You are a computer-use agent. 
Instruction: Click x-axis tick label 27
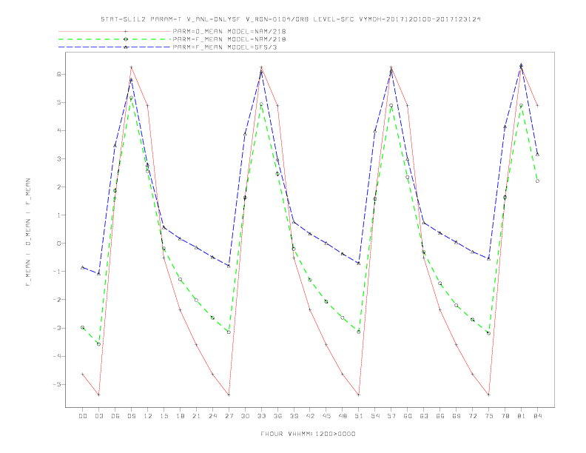click(x=229, y=416)
